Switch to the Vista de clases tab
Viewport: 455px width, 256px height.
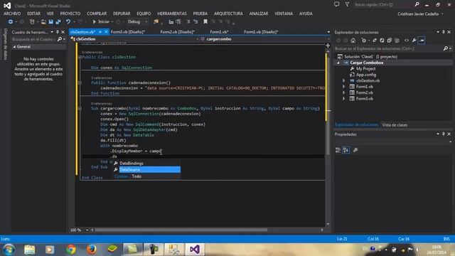[x=395, y=125]
